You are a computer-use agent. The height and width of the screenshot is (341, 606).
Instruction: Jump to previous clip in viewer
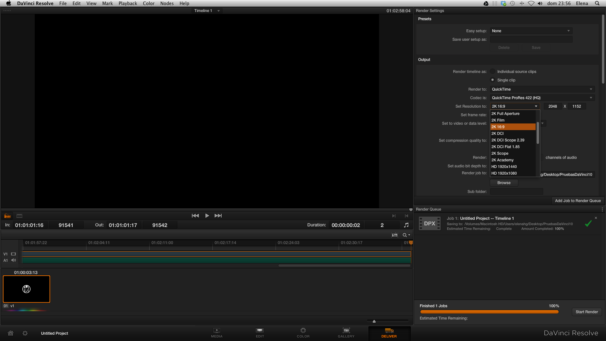click(195, 216)
